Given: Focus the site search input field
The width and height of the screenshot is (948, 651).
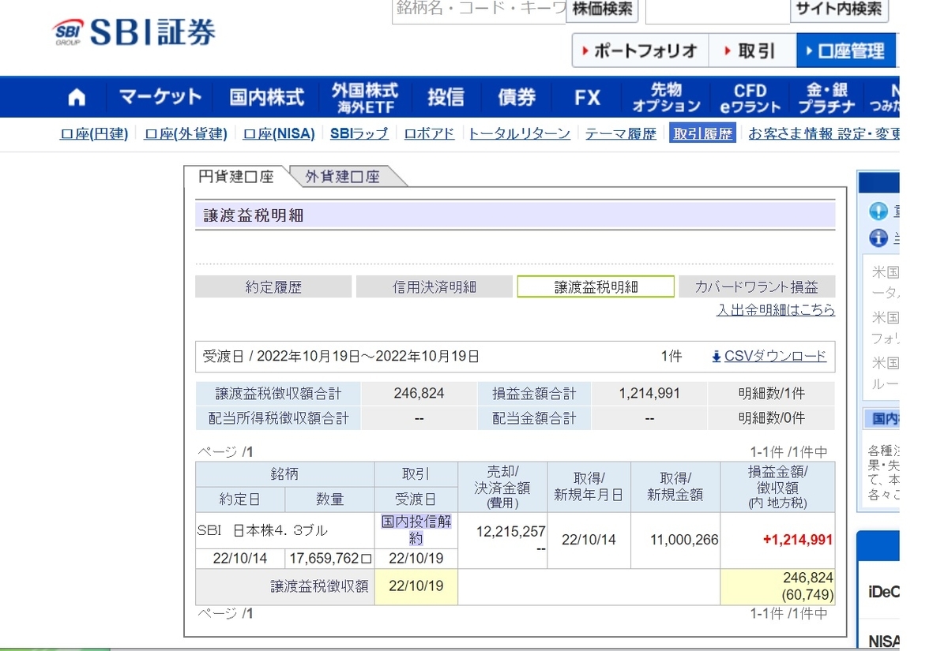Looking at the screenshot, I should 717,10.
